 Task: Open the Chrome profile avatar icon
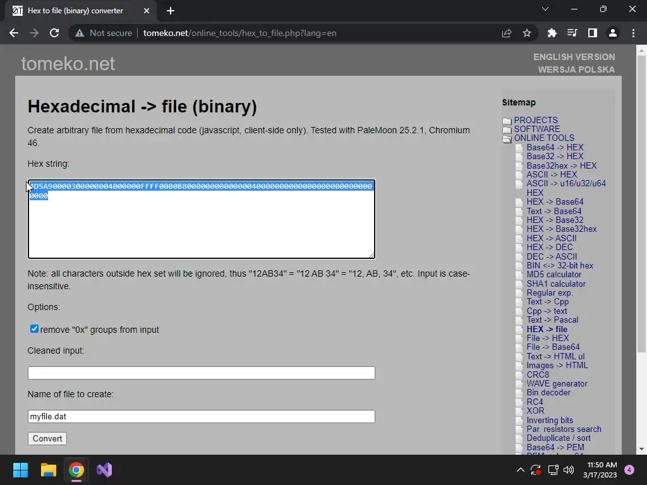pyautogui.click(x=613, y=33)
